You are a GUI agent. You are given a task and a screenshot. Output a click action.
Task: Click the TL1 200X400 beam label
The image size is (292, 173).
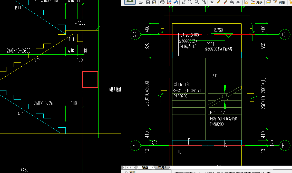[x=189, y=35]
